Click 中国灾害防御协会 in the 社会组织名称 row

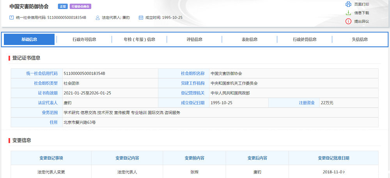coord(226,73)
